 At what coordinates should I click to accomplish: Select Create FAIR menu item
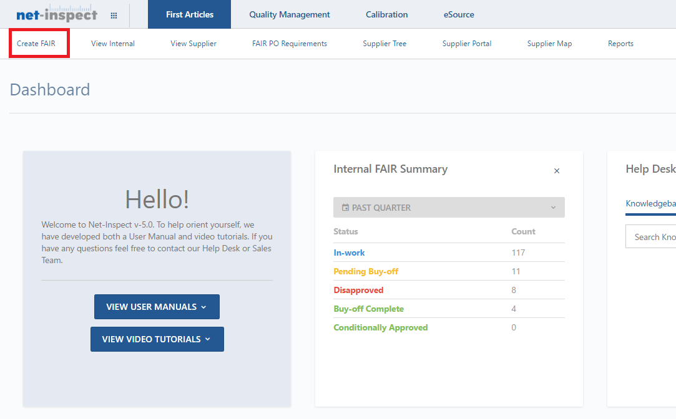pos(36,44)
